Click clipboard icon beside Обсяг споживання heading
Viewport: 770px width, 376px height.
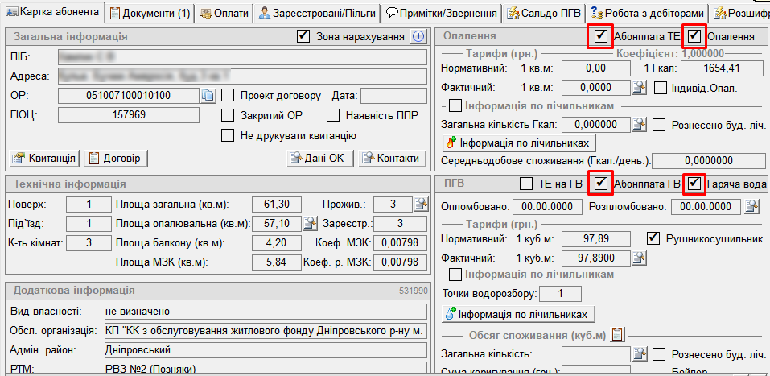coord(619,334)
